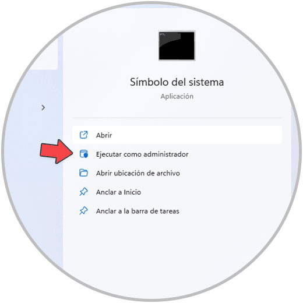Image resolution: width=303 pixels, height=303 pixels.
Task: Choose Anclar a la barra de tareas
Action: (138, 211)
